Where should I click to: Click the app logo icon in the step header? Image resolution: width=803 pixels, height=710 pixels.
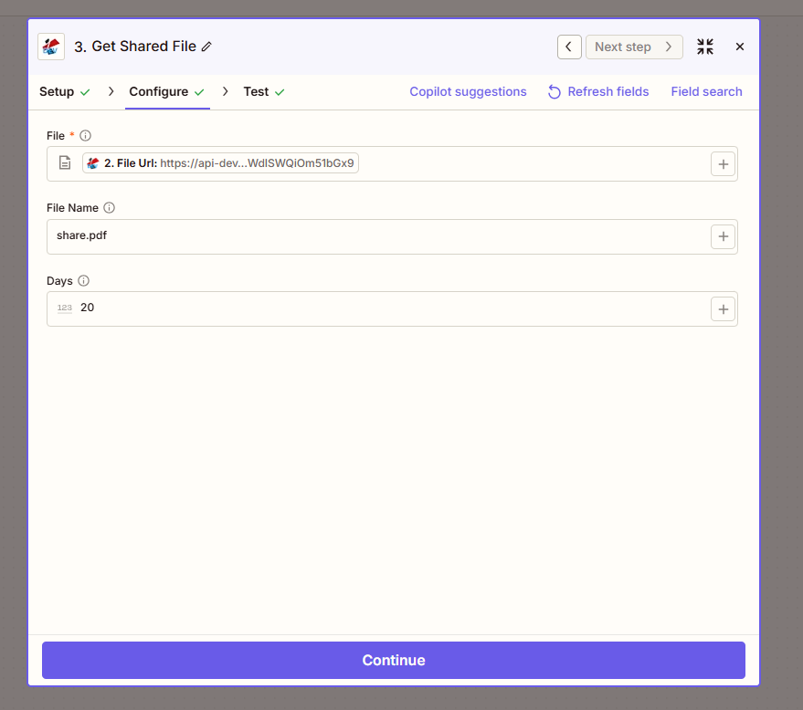(50, 46)
